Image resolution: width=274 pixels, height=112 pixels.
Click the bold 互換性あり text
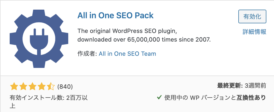coord(251,98)
